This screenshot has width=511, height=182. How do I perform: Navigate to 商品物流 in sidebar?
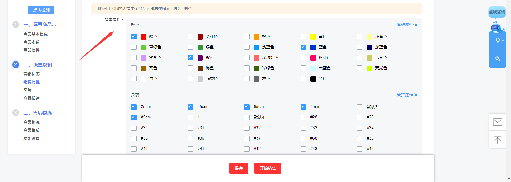[31, 122]
